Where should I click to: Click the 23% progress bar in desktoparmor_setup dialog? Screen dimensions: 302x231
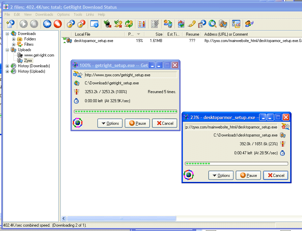point(236,163)
